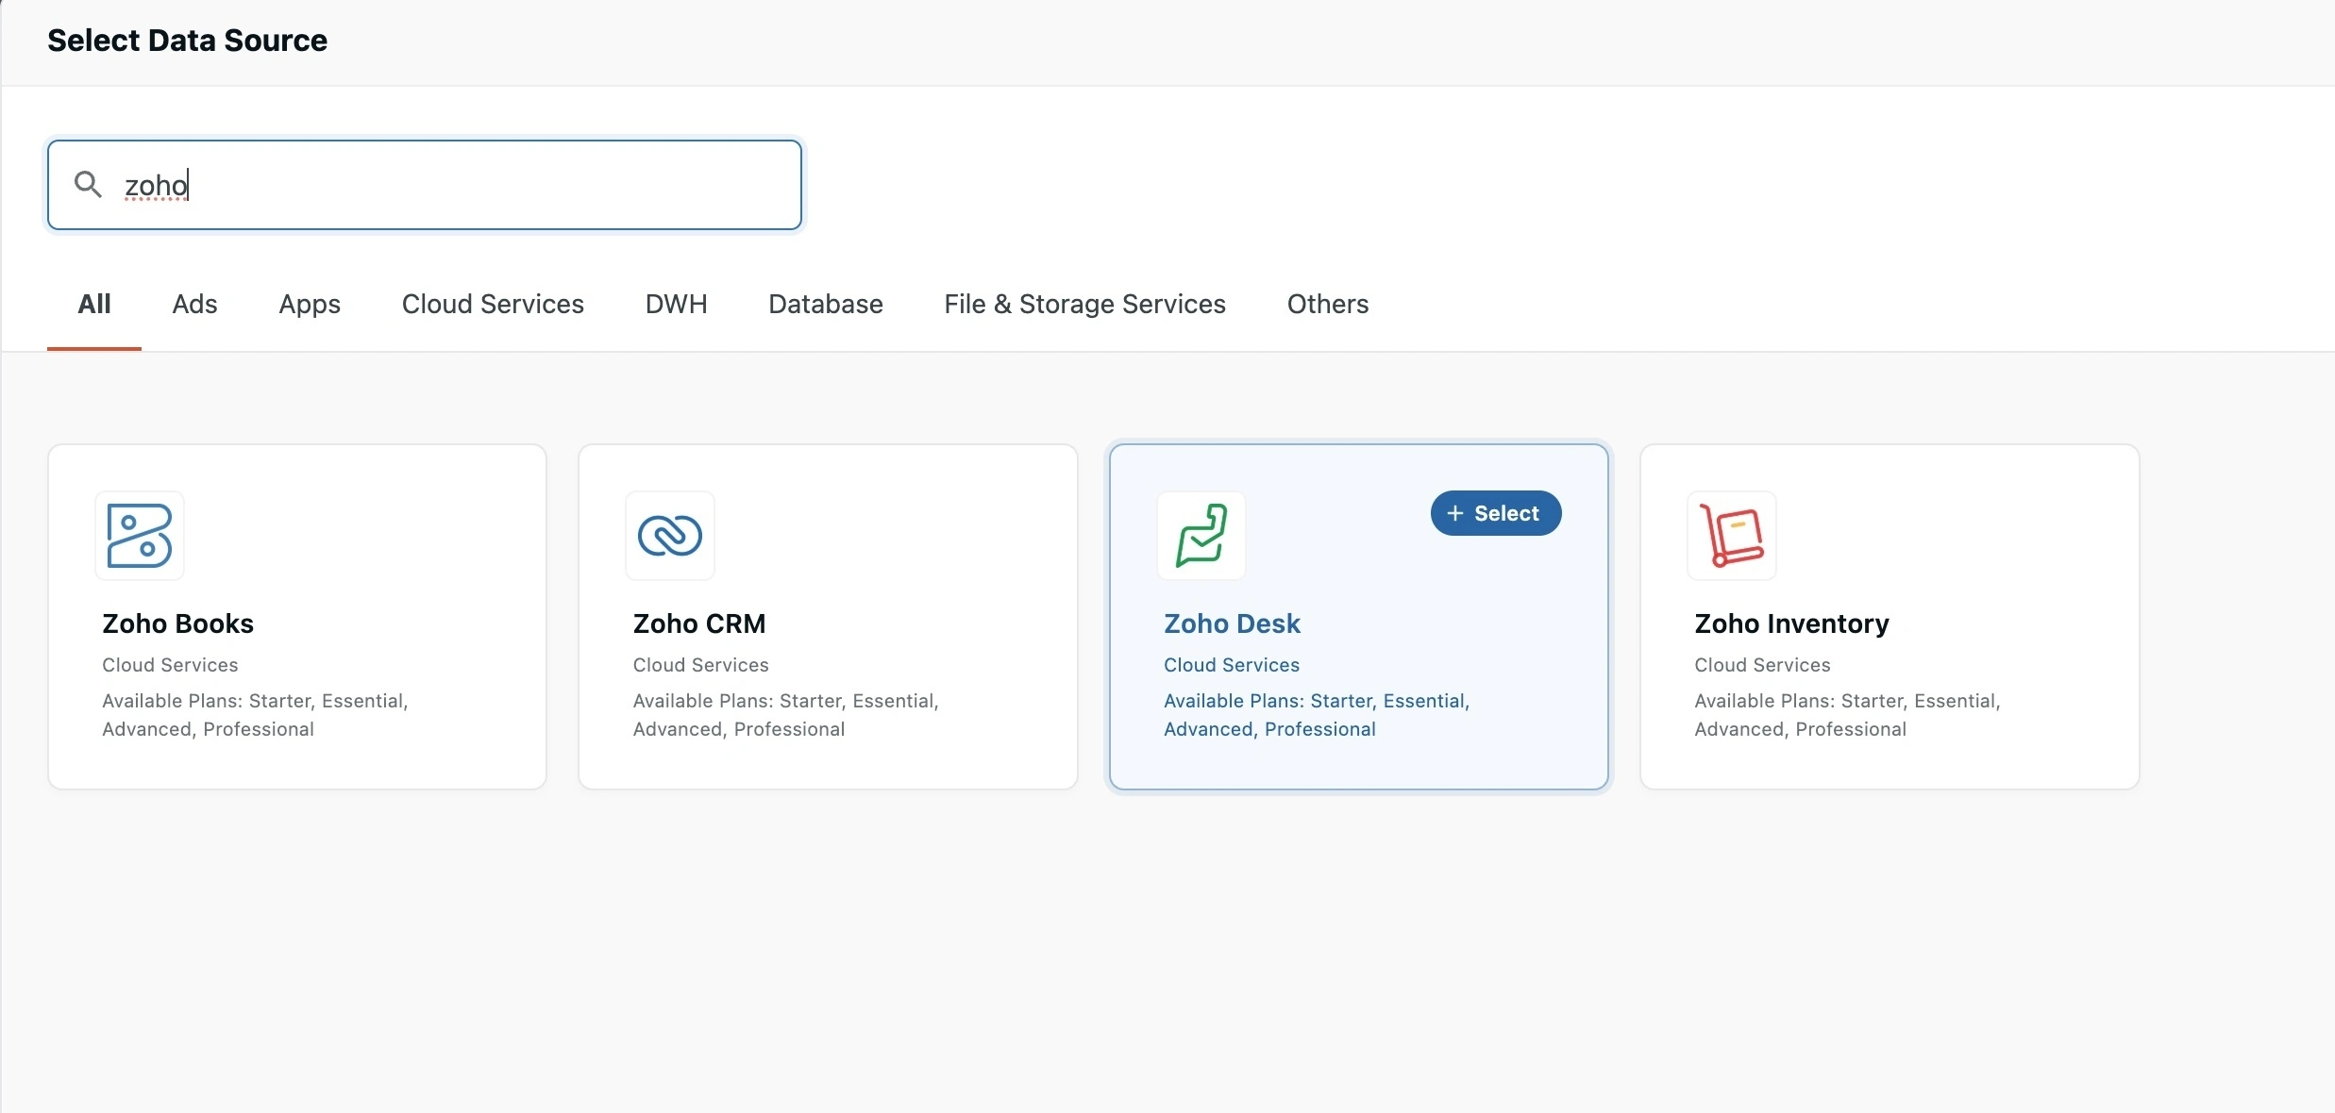Click the green Zoho Desk icon

(1201, 536)
